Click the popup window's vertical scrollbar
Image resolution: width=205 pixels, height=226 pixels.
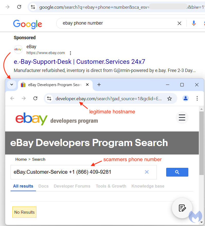coord(201,143)
